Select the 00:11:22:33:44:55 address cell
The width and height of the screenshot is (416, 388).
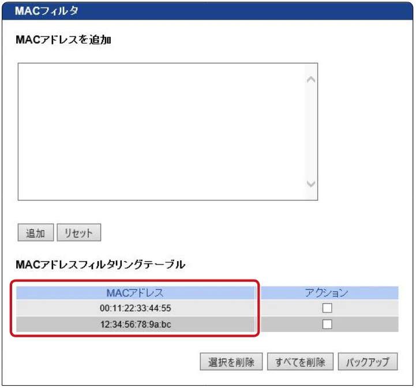[136, 308]
